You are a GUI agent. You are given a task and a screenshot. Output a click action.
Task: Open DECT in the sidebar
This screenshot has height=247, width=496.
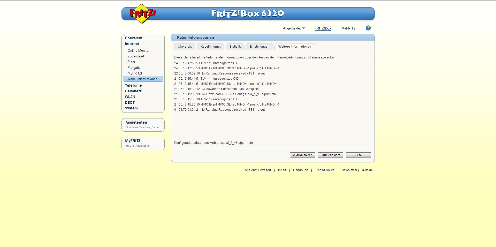click(130, 102)
